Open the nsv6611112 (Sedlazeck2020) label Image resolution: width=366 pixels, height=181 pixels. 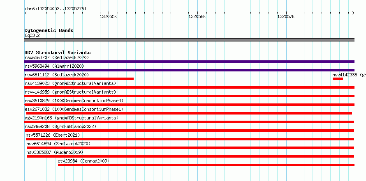pyautogui.click(x=57, y=75)
